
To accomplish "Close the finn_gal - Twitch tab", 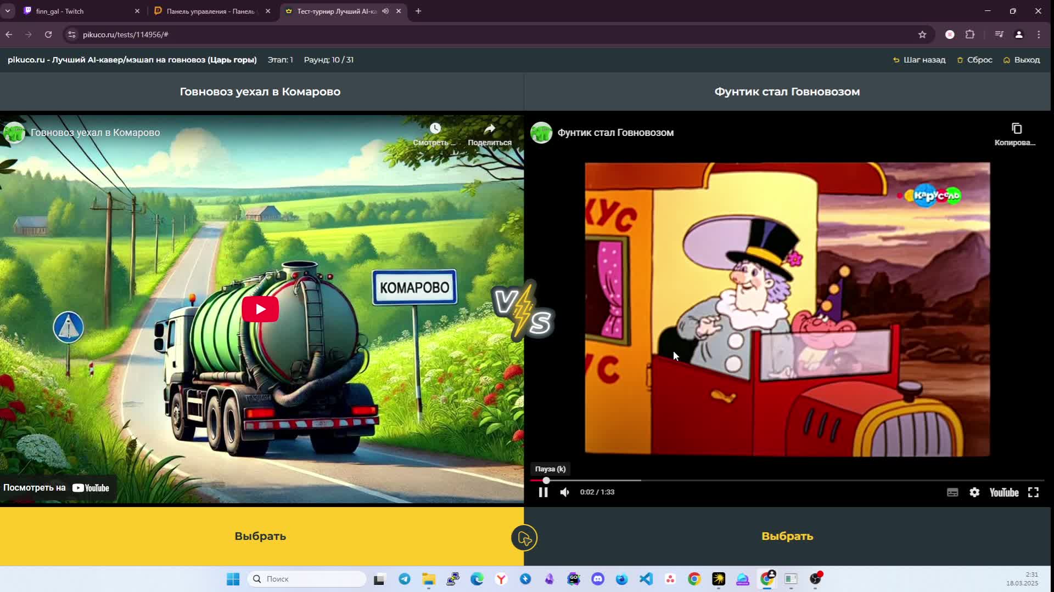I will click(x=137, y=11).
